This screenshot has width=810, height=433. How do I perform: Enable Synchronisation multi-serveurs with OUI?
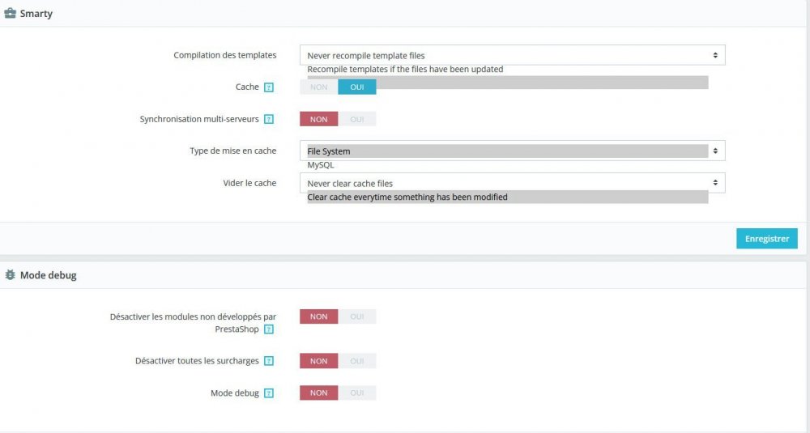(x=357, y=119)
